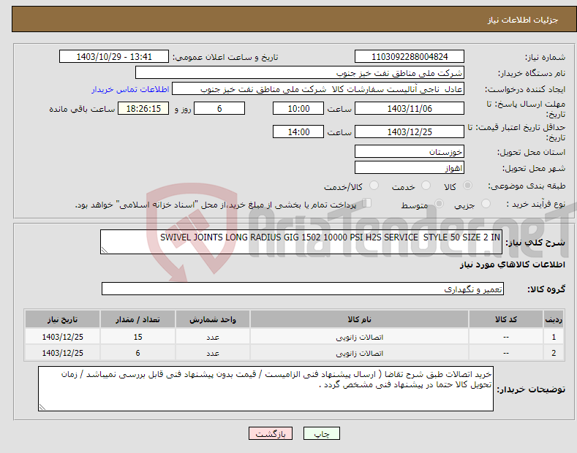Screen dimensions: 577x453
Task: Click the remaining time field 18:26:15
Action: pos(143,108)
